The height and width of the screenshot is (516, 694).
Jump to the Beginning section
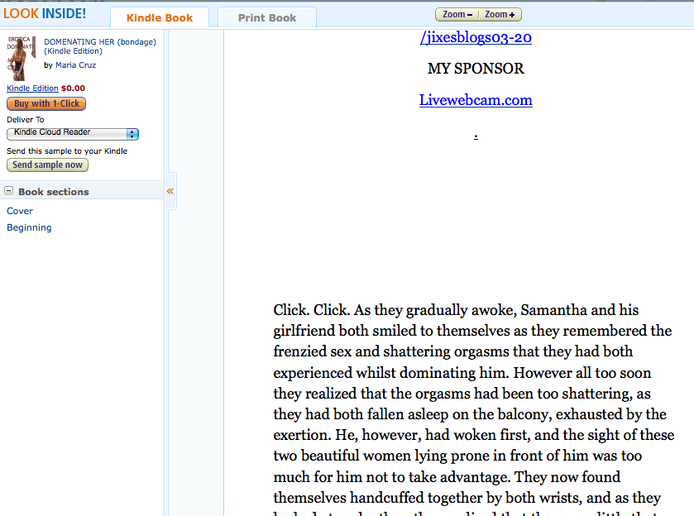click(x=29, y=227)
